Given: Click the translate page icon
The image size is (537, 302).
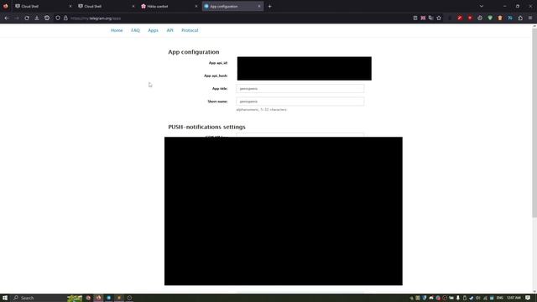Looking at the screenshot, I should pos(430,18).
